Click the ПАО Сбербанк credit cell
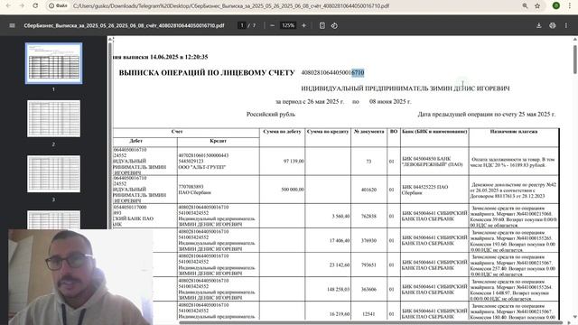This screenshot has height=325, width=578. point(219,190)
